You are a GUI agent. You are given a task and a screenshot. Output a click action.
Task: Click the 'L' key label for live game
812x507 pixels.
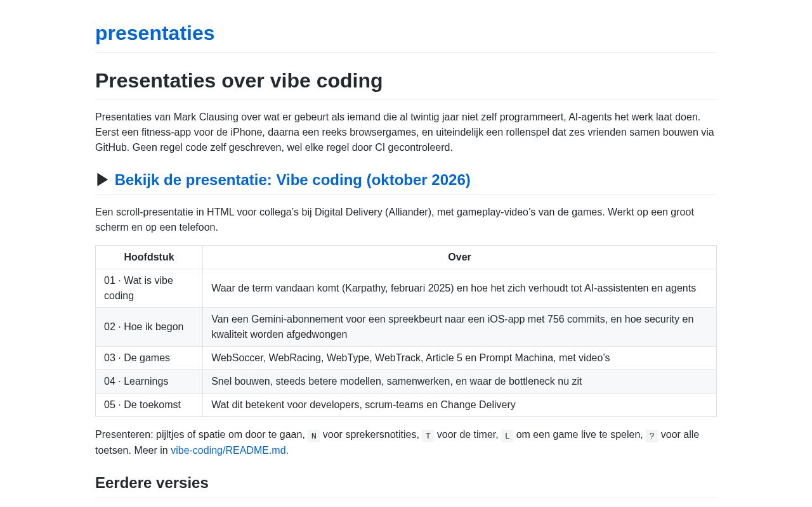(x=507, y=435)
